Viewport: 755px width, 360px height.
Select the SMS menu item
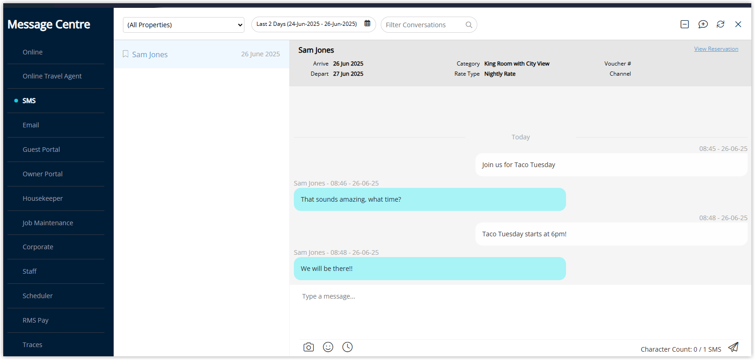tap(29, 101)
